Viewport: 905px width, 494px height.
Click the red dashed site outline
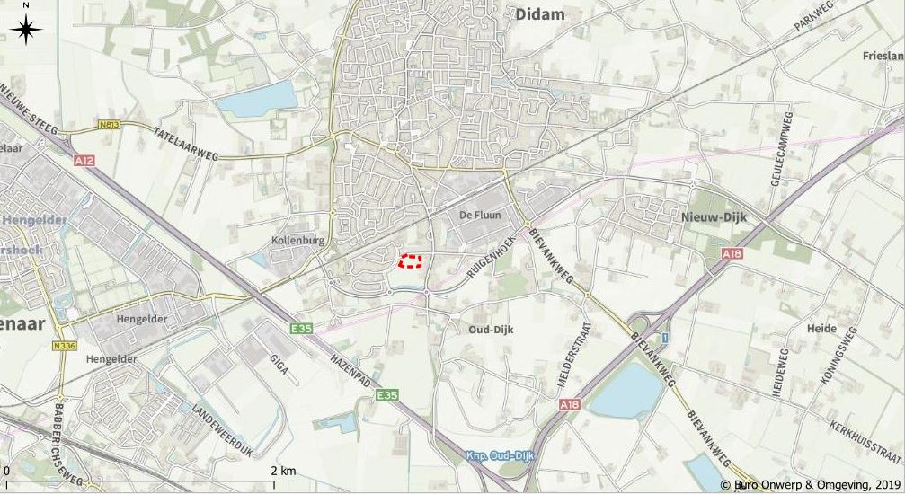coord(411,261)
